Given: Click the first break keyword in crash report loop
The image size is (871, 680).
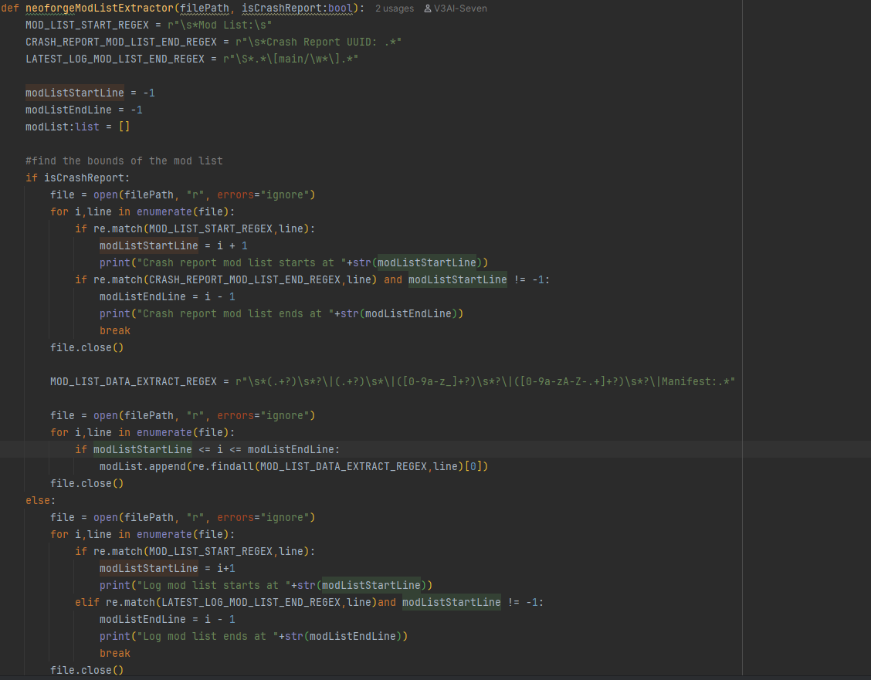Looking at the screenshot, I should (x=115, y=330).
